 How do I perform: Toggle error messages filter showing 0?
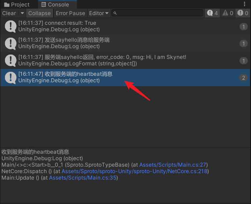tap(243, 13)
